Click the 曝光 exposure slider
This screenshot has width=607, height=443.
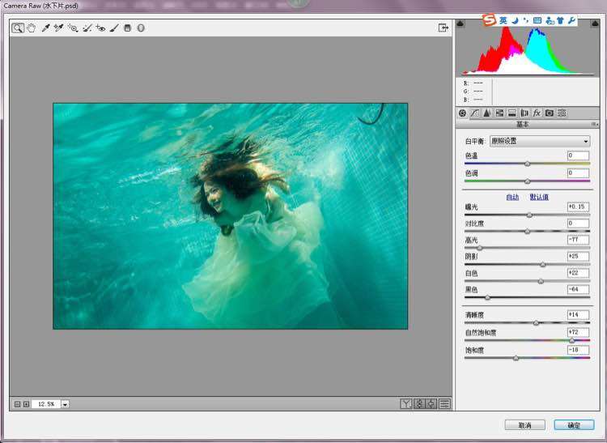pos(529,215)
